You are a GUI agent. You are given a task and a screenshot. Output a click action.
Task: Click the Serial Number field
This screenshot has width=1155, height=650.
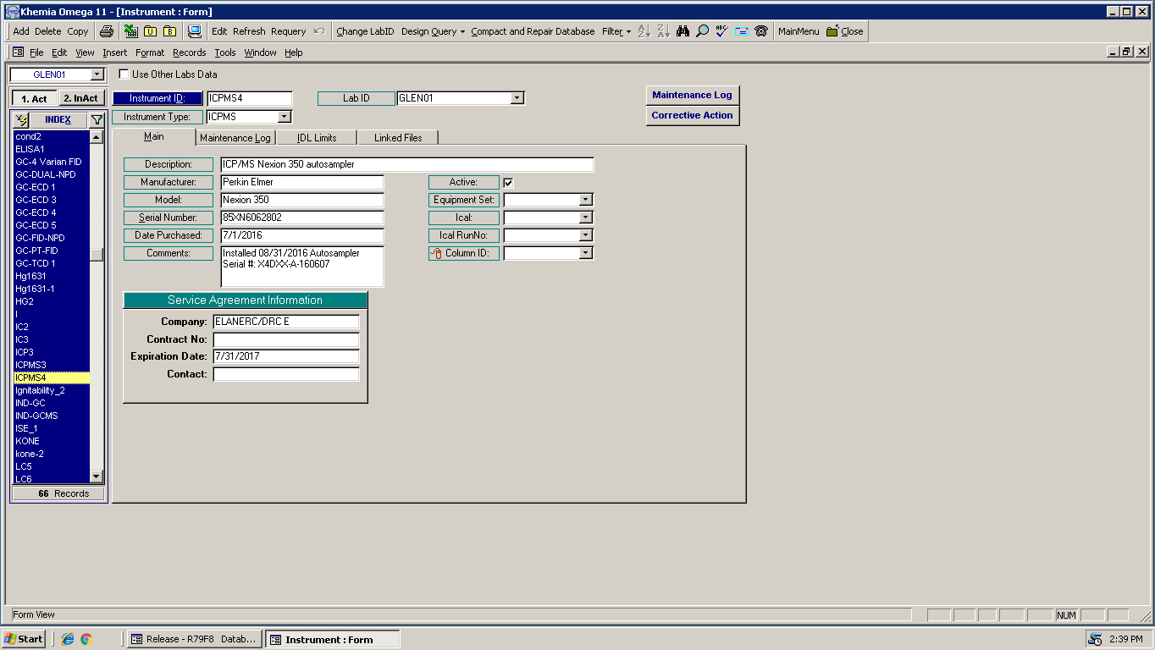tap(301, 218)
